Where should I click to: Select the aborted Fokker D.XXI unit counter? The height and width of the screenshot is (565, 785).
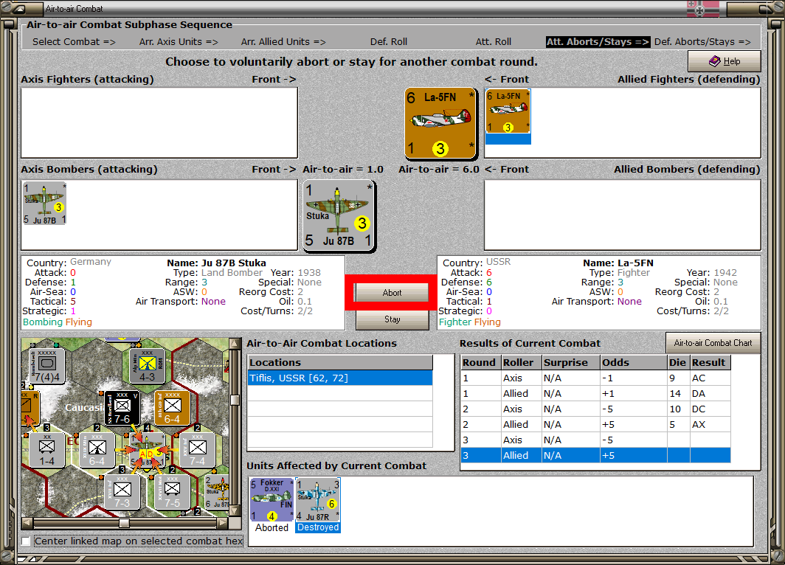click(x=272, y=499)
